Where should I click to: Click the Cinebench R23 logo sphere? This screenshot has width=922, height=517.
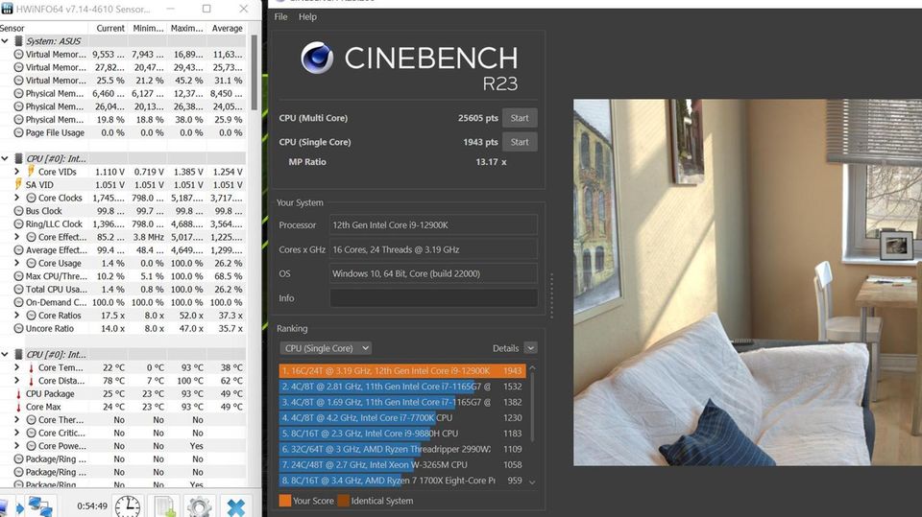317,59
